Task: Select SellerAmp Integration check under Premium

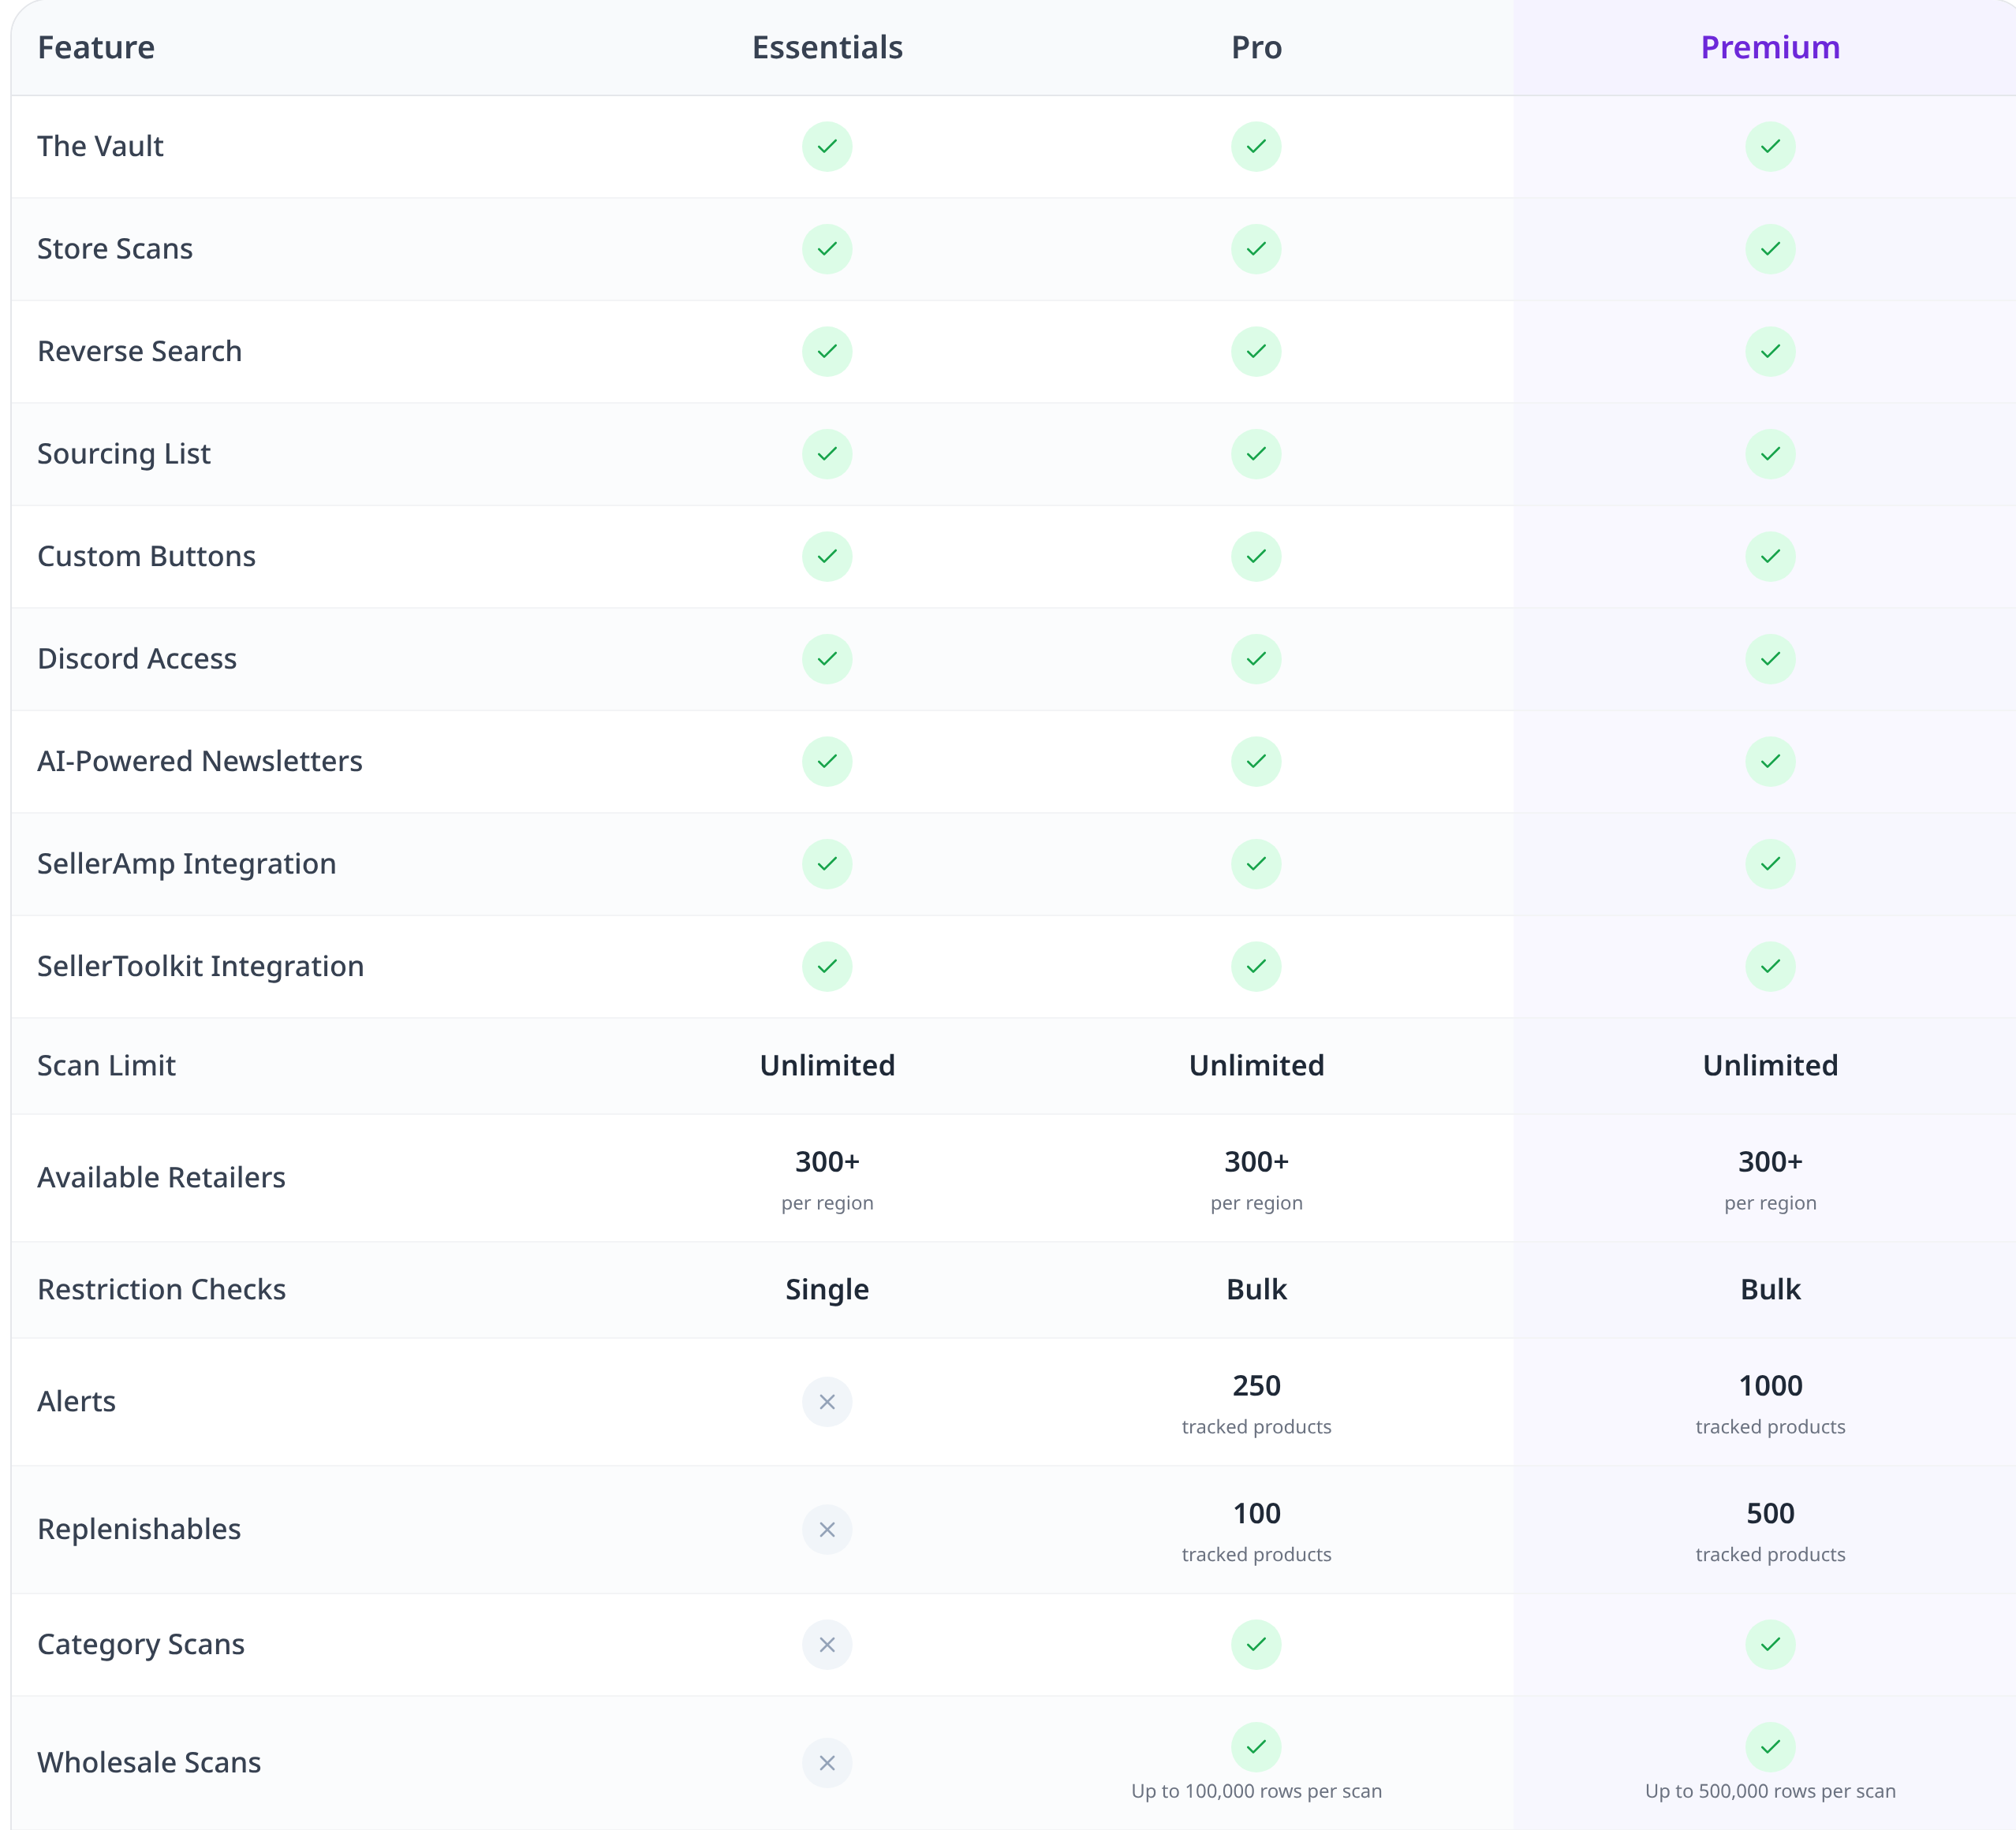Action: click(1770, 863)
